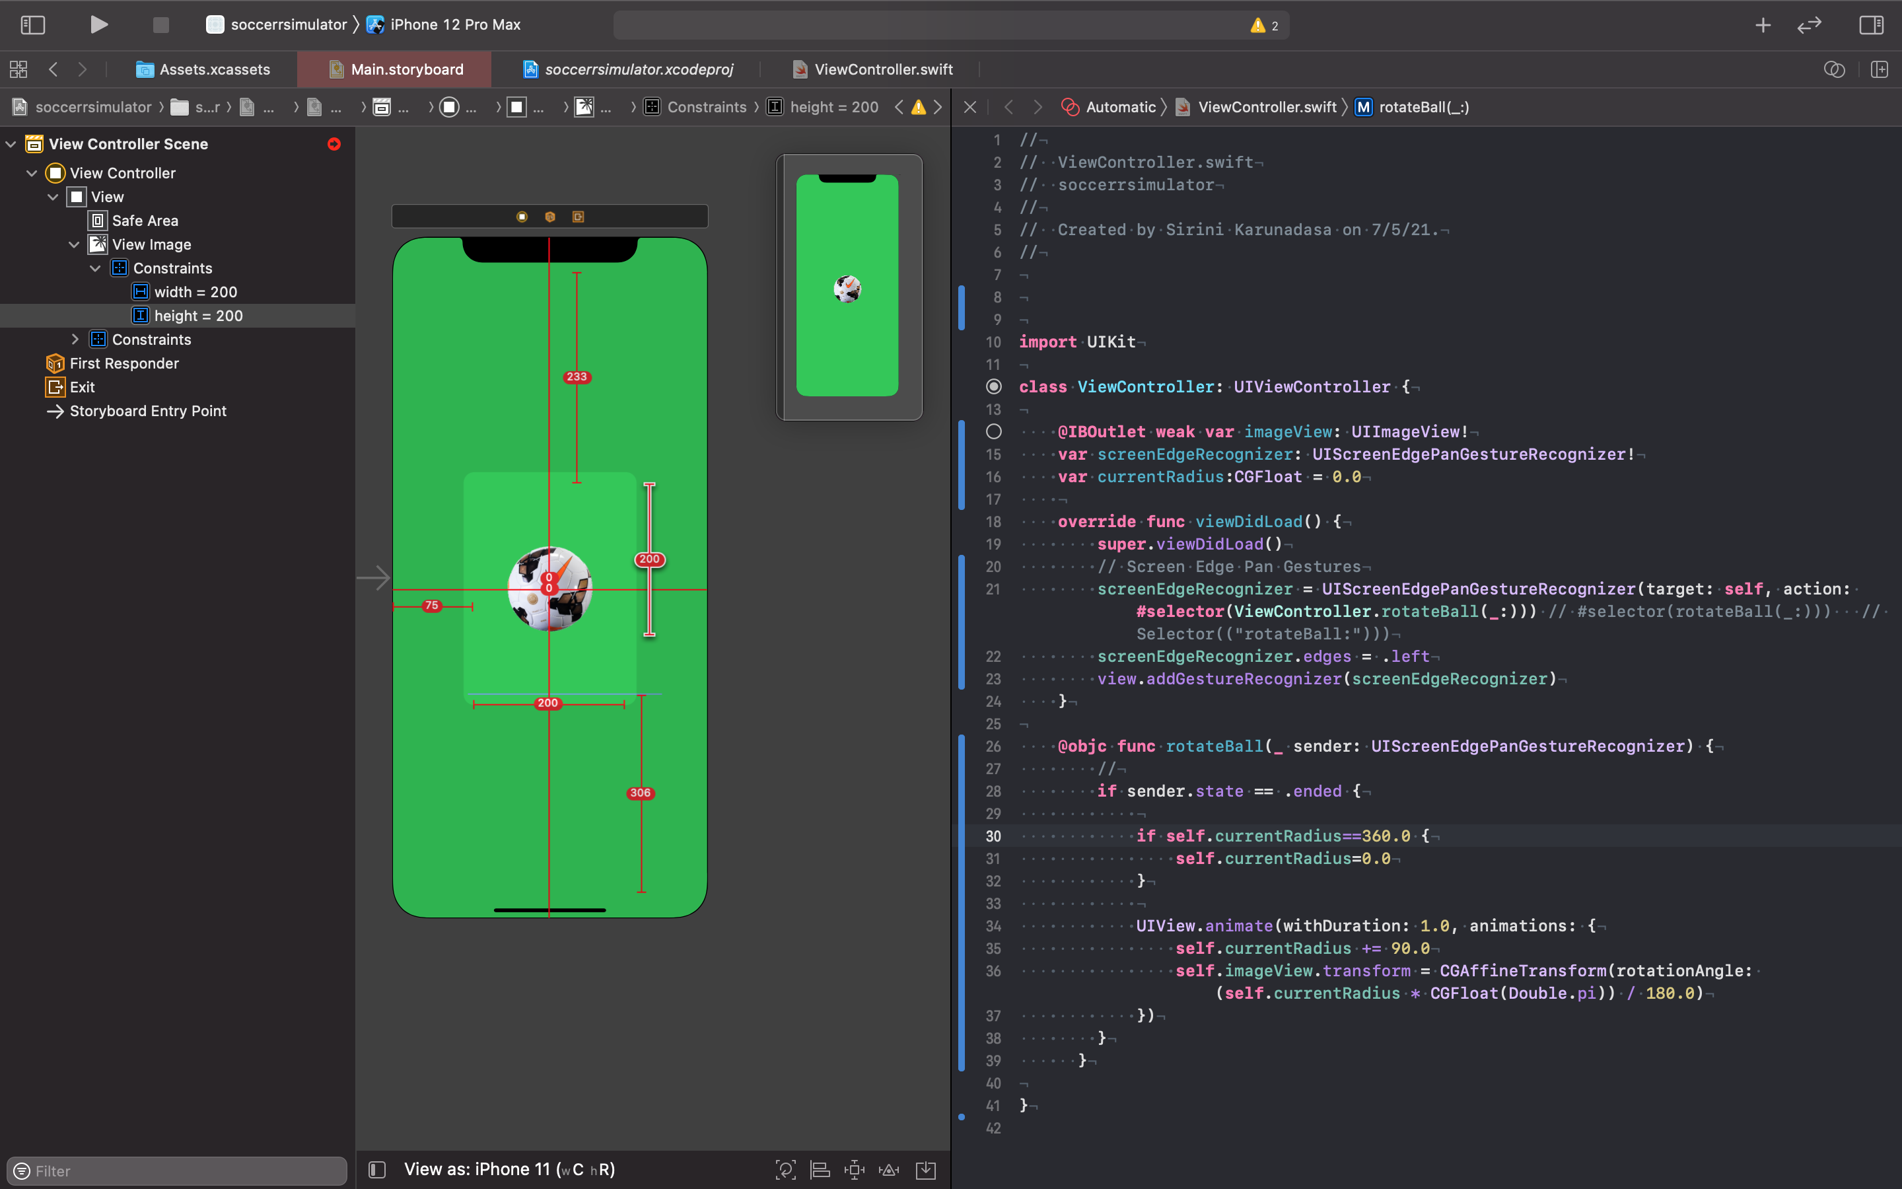Click View as: iPhone 11 button
1902x1189 pixels.
pyautogui.click(x=509, y=1169)
